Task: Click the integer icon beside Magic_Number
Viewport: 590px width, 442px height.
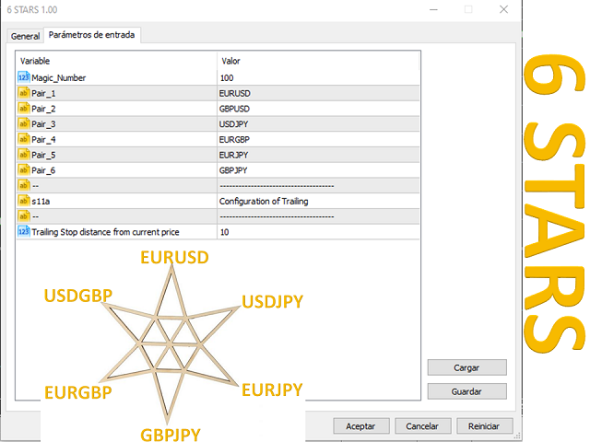Action: point(24,77)
